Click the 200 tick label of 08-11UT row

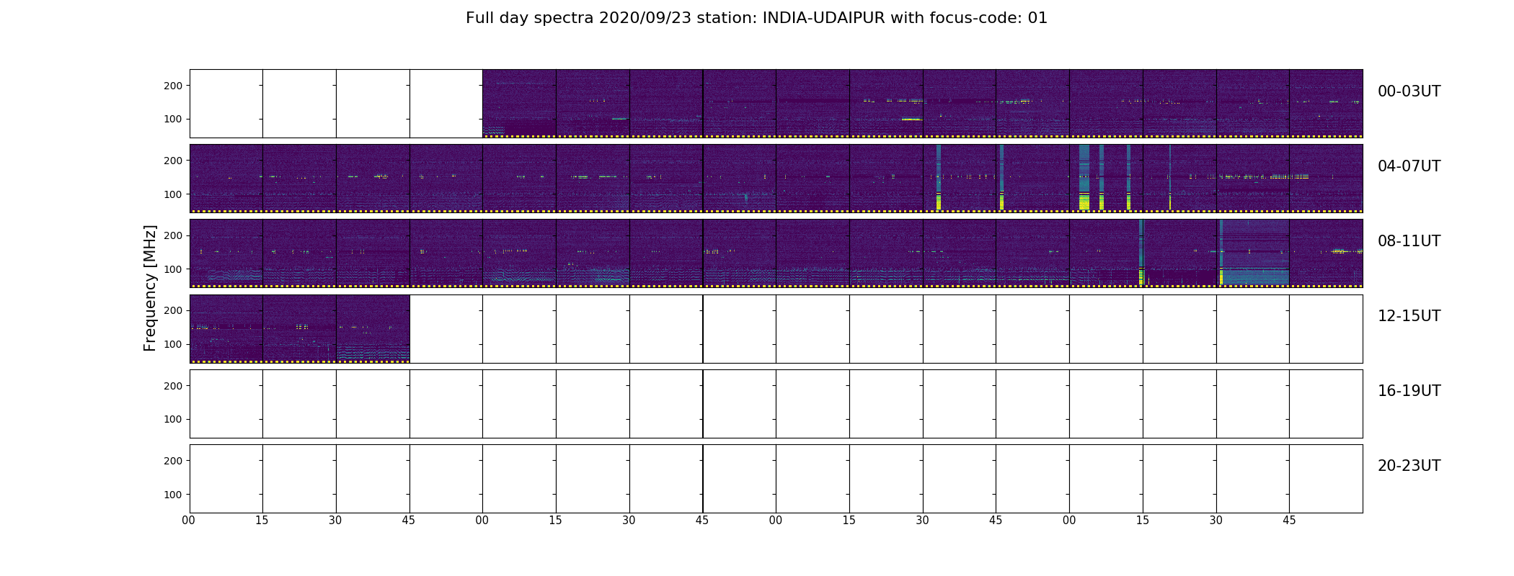pos(173,235)
